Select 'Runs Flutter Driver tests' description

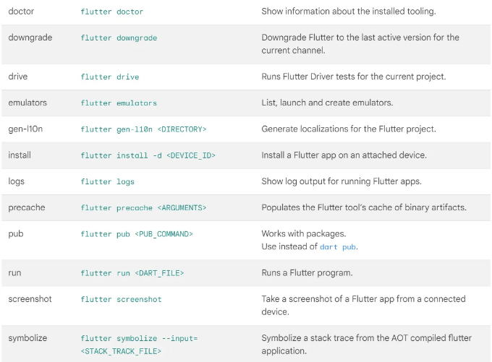tap(354, 77)
